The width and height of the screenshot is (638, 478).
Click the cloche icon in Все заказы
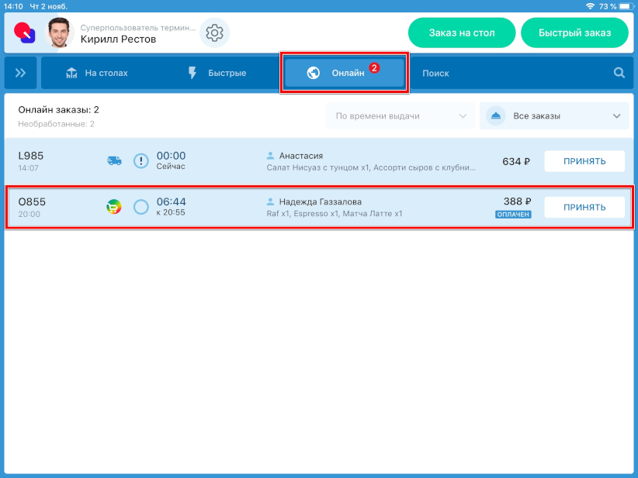tap(496, 116)
